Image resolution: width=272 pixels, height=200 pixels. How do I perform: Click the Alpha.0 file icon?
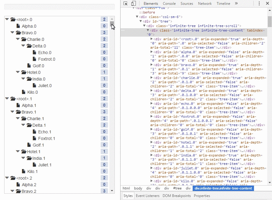[x=18, y=26]
